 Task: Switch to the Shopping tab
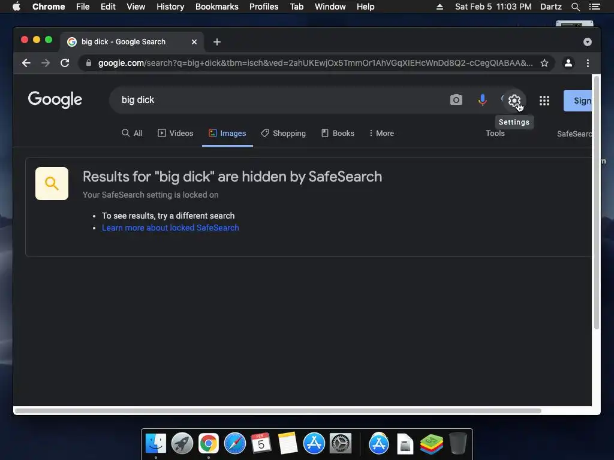(x=283, y=134)
